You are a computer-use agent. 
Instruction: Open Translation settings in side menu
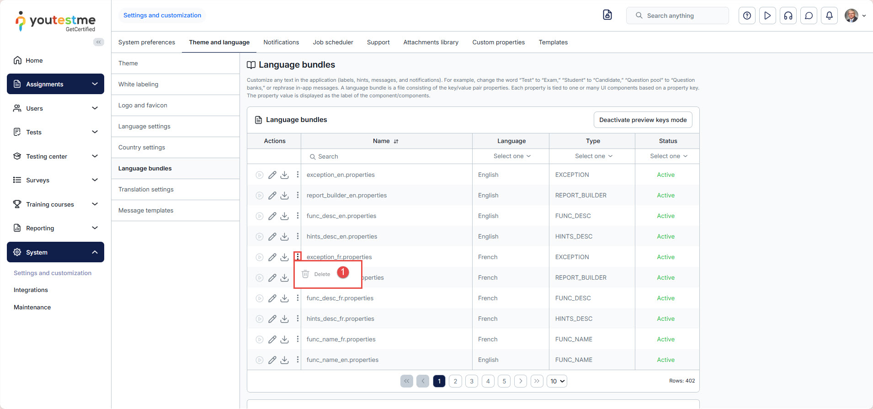(x=146, y=189)
